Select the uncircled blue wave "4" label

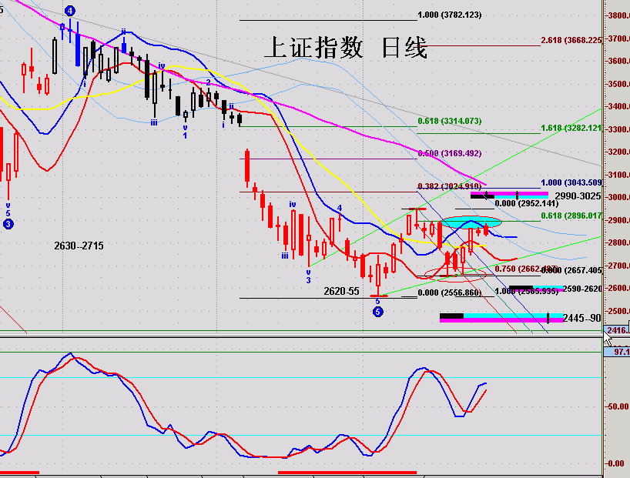point(340,208)
